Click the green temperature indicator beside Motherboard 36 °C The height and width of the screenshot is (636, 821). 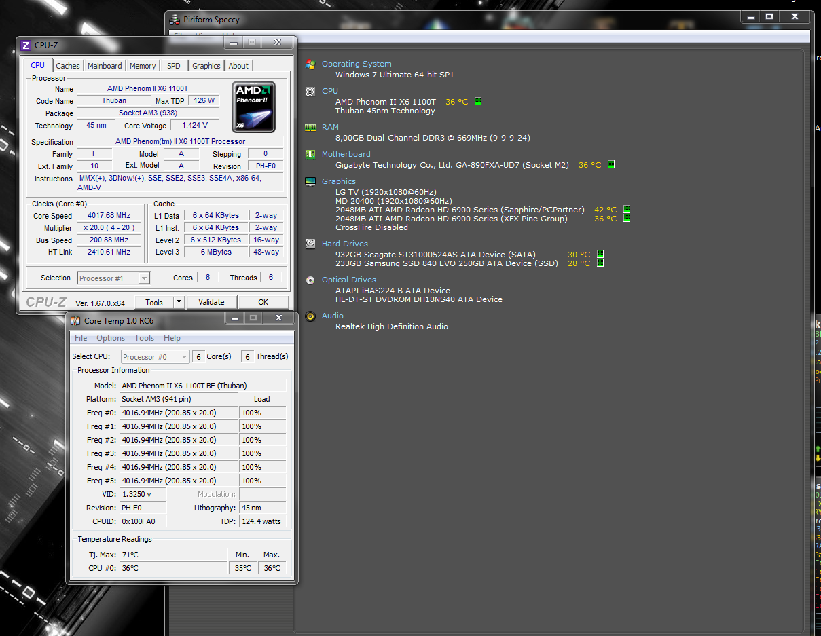[x=611, y=164]
